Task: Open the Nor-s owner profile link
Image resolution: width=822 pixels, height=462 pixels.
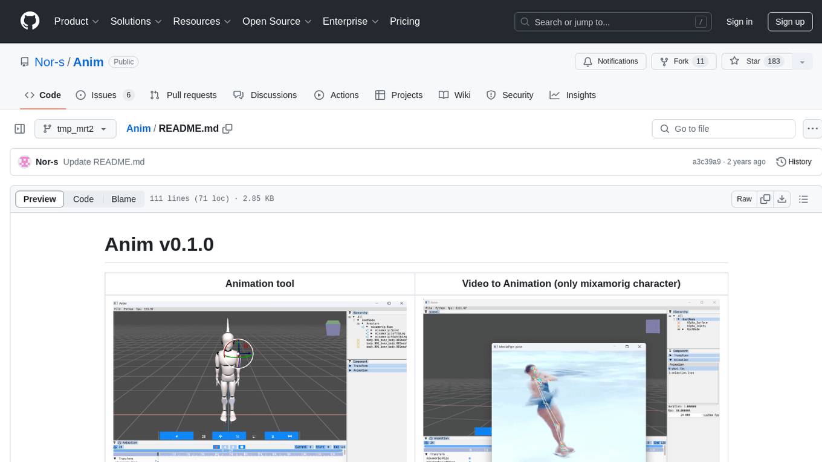Action: 50,62
